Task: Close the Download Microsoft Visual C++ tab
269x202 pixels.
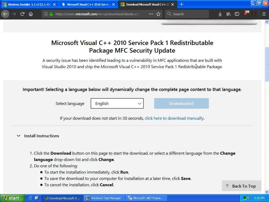Action: click(x=173, y=4)
